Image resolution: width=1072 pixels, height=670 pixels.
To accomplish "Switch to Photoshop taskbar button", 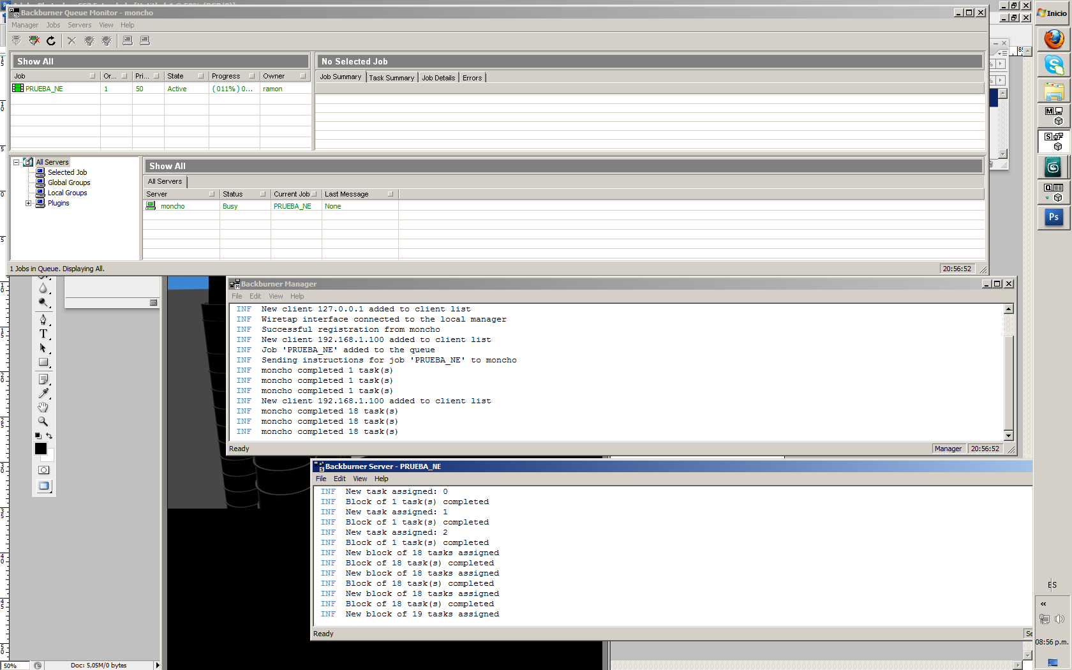I will tap(1053, 218).
